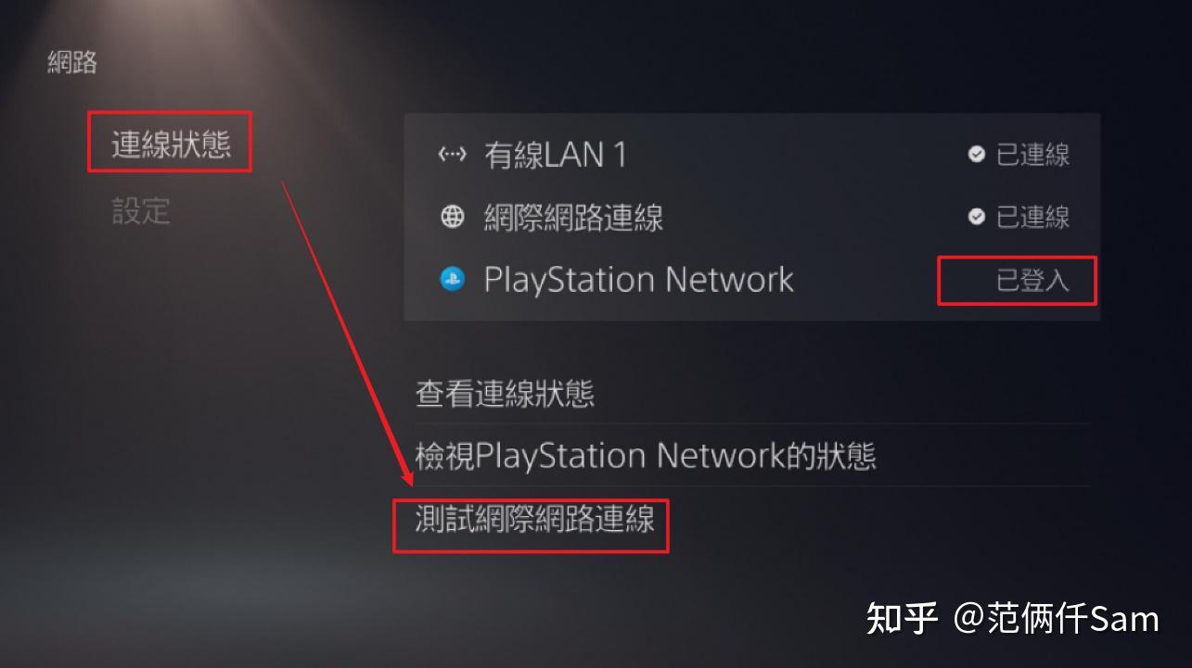Click the checkmark beside 網際網路連線 status
The height and width of the screenshot is (668, 1192).
coord(976,216)
